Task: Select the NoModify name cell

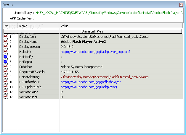Action: coord(39,57)
